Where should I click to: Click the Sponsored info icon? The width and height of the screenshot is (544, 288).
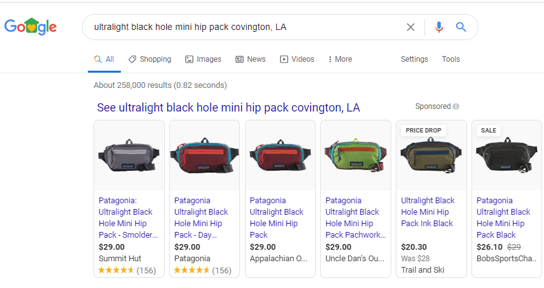coord(456,106)
